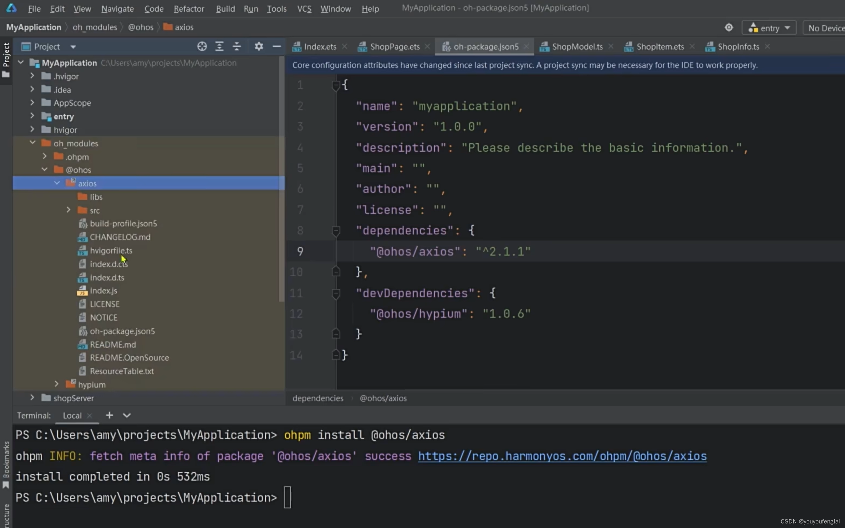845x528 pixels.
Task: Click the VCS menu icon
Action: tap(304, 8)
